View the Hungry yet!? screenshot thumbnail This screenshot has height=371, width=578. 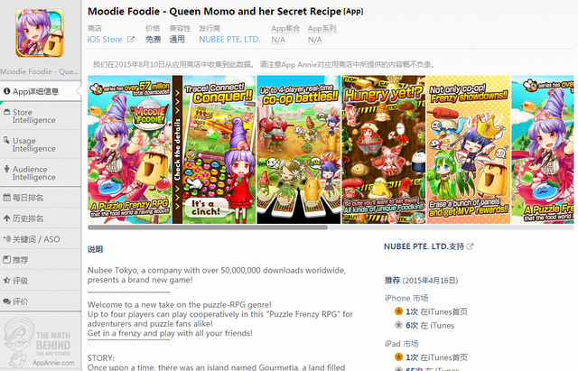coord(383,150)
